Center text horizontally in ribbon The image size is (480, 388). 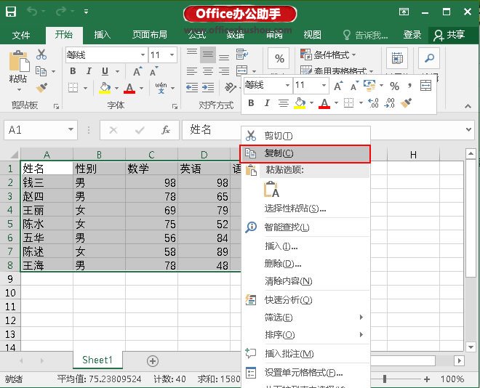click(208, 71)
